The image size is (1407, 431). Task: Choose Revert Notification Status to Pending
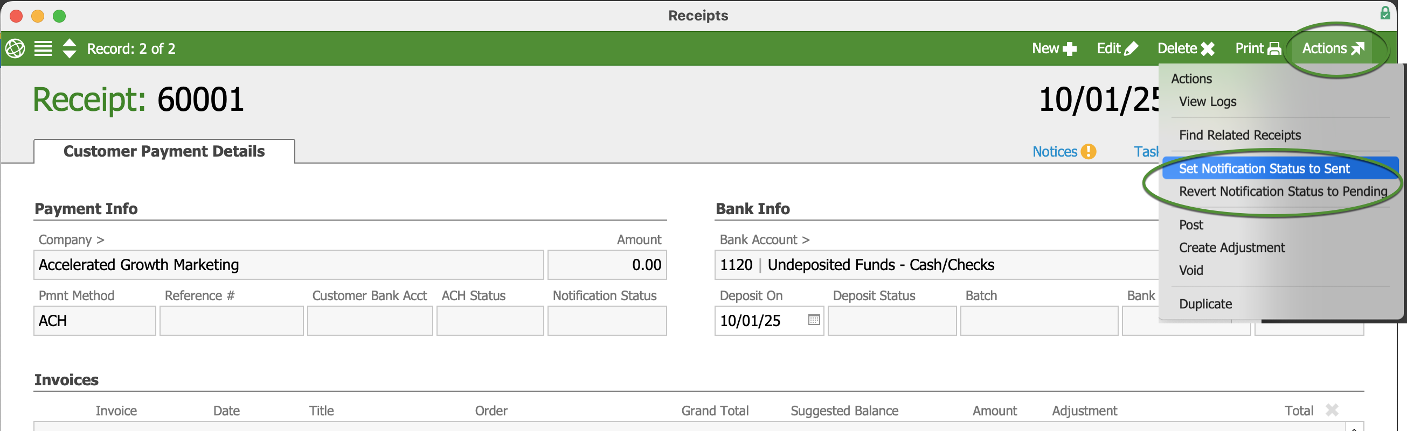[1283, 192]
